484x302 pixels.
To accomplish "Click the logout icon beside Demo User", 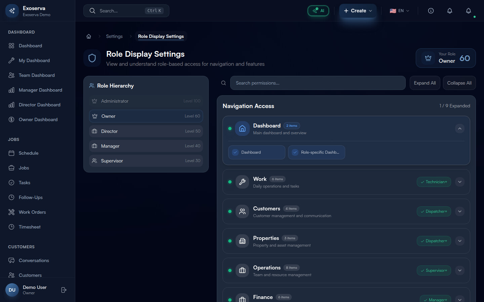I will pyautogui.click(x=64, y=290).
